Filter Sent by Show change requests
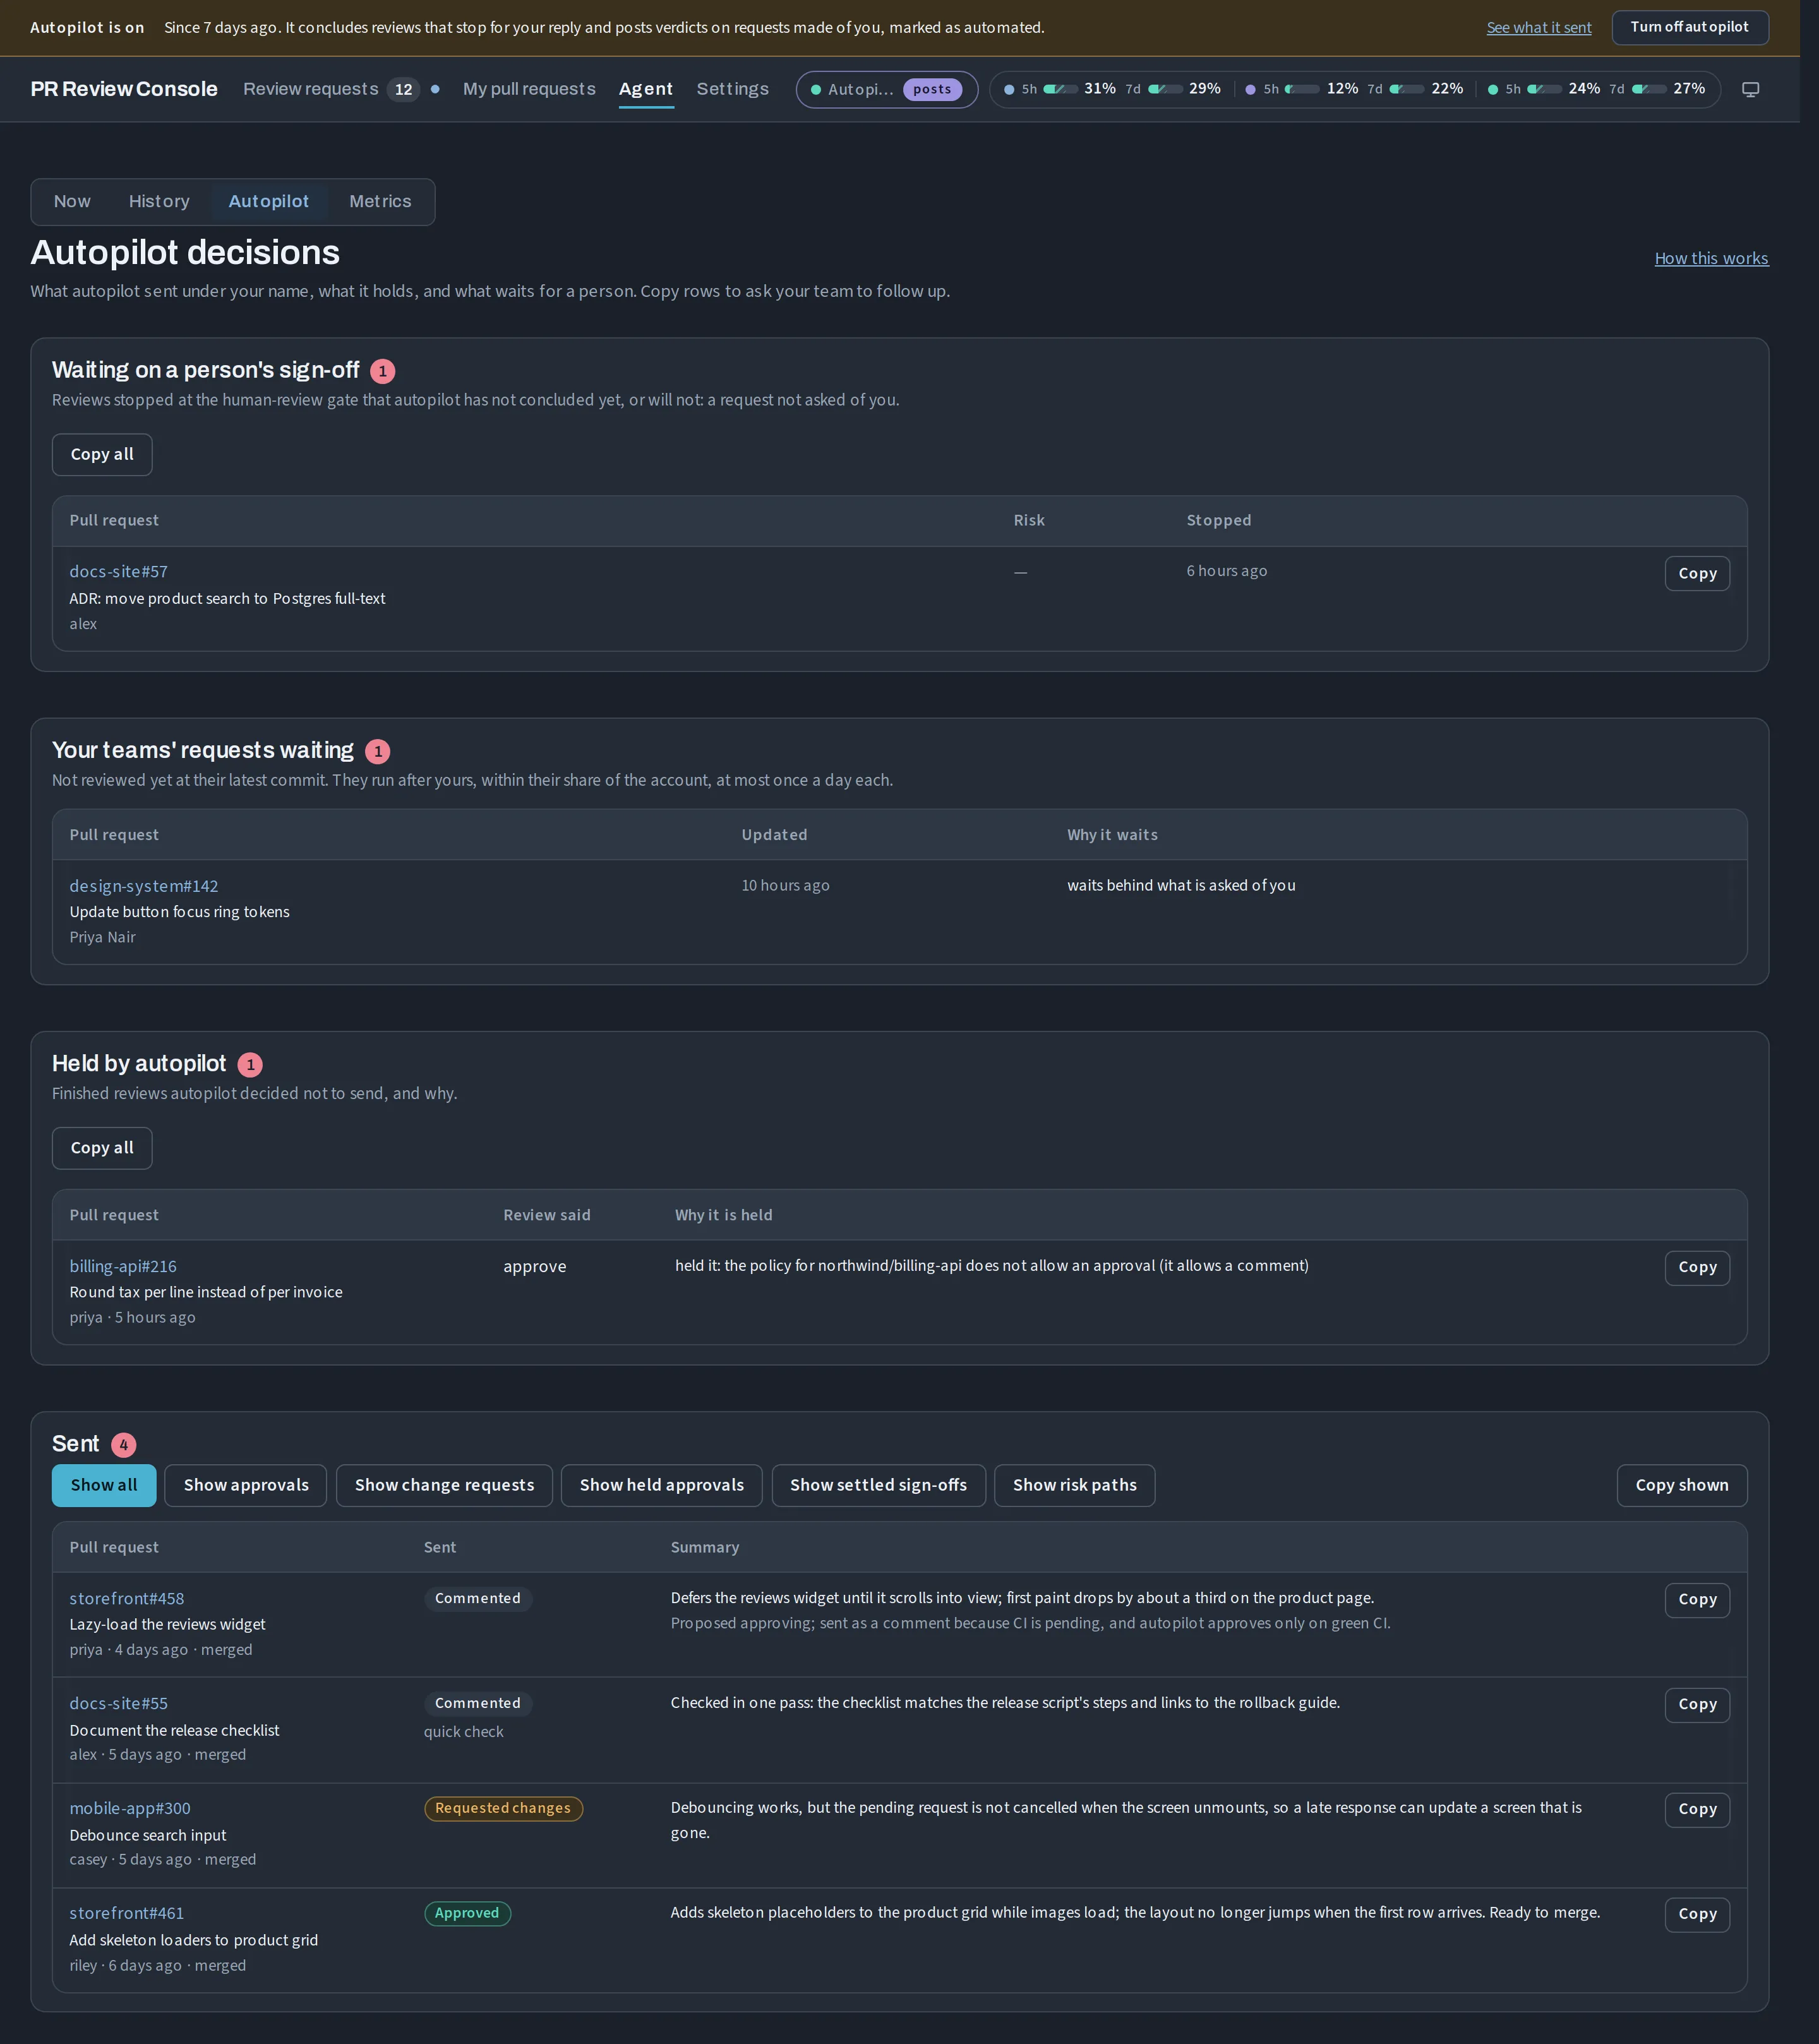 click(x=444, y=1485)
